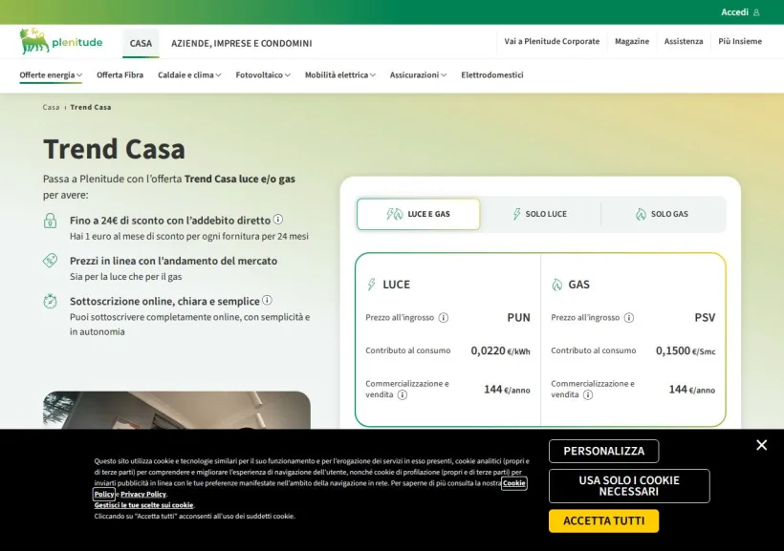The height and width of the screenshot is (551, 784).
Task: Click info icon for LUCE Prezzo all'ingrosso
Action: (443, 318)
